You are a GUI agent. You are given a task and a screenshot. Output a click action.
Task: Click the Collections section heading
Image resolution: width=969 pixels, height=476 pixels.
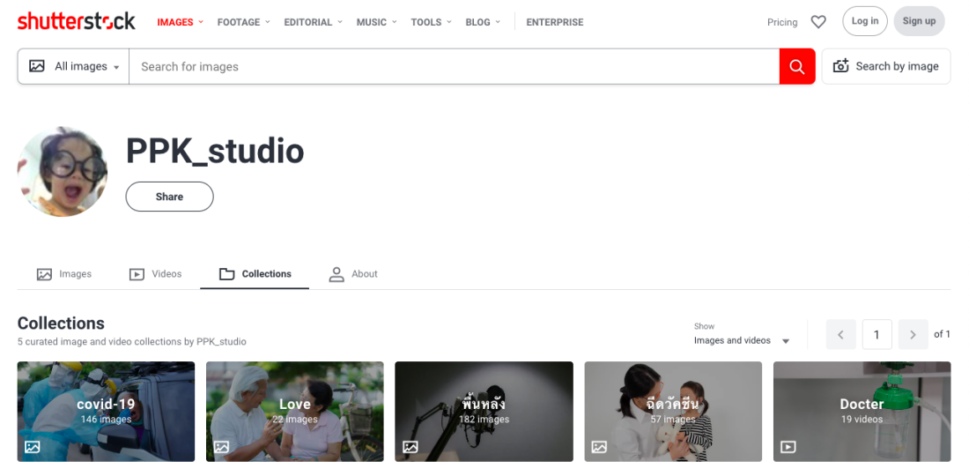(x=61, y=324)
